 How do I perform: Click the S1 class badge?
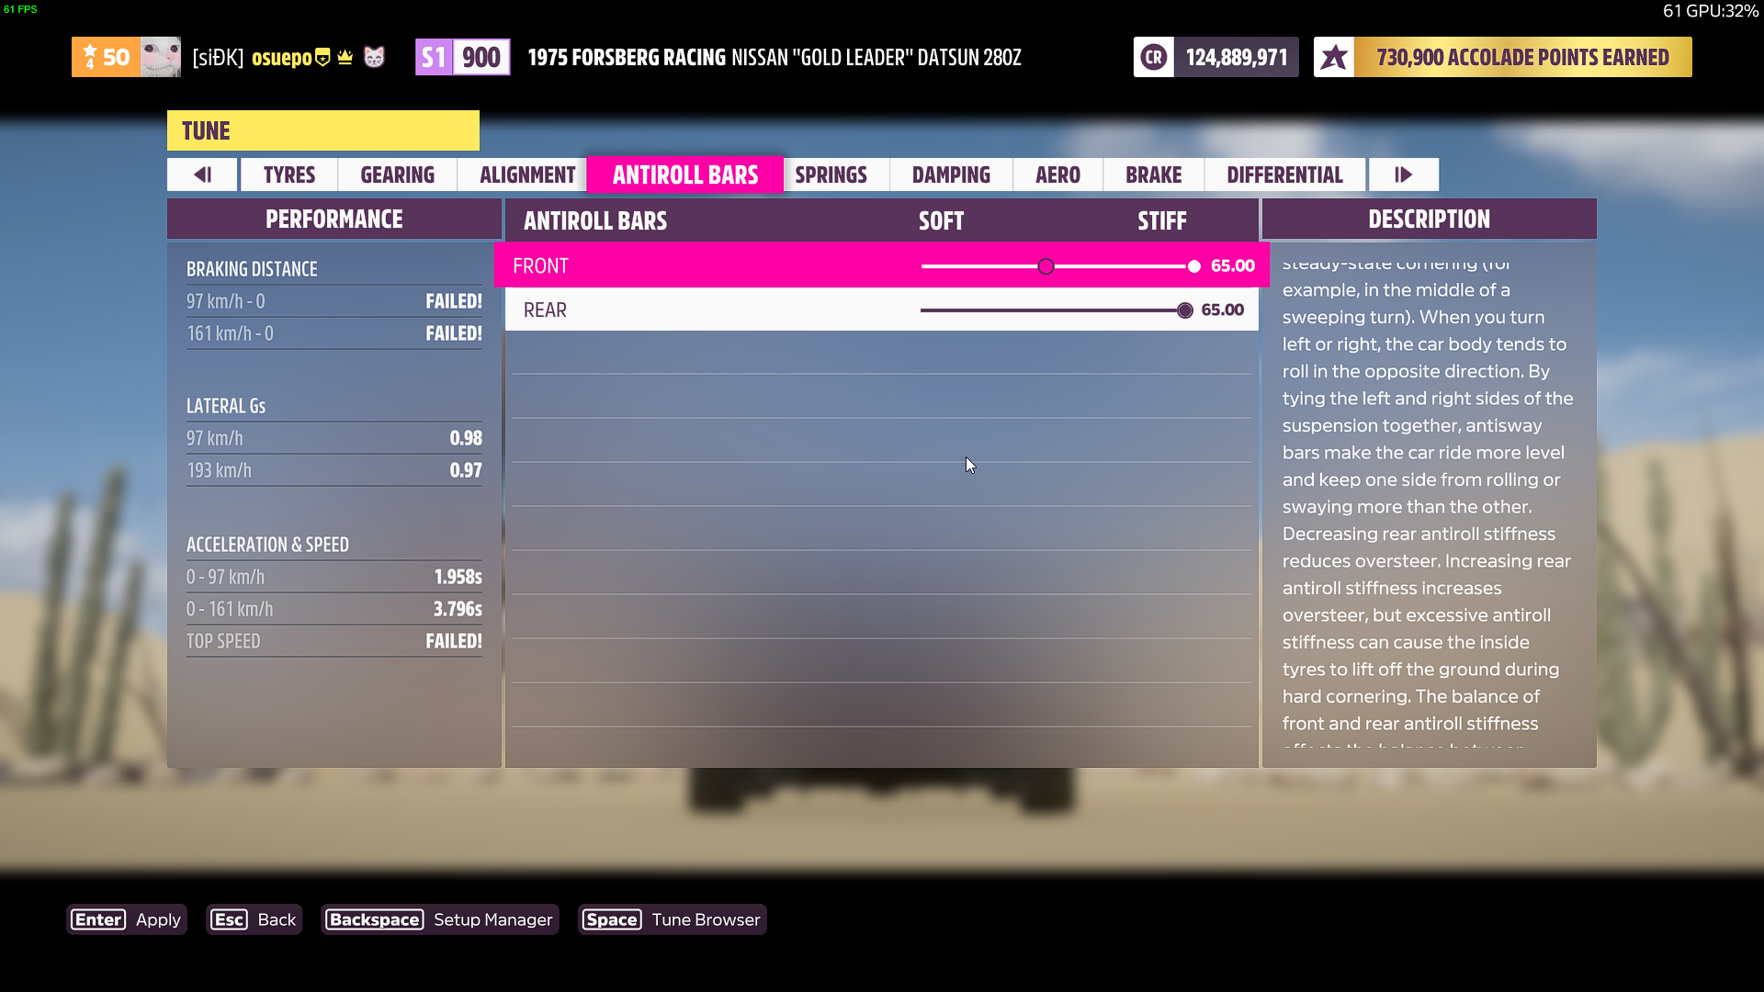[434, 57]
